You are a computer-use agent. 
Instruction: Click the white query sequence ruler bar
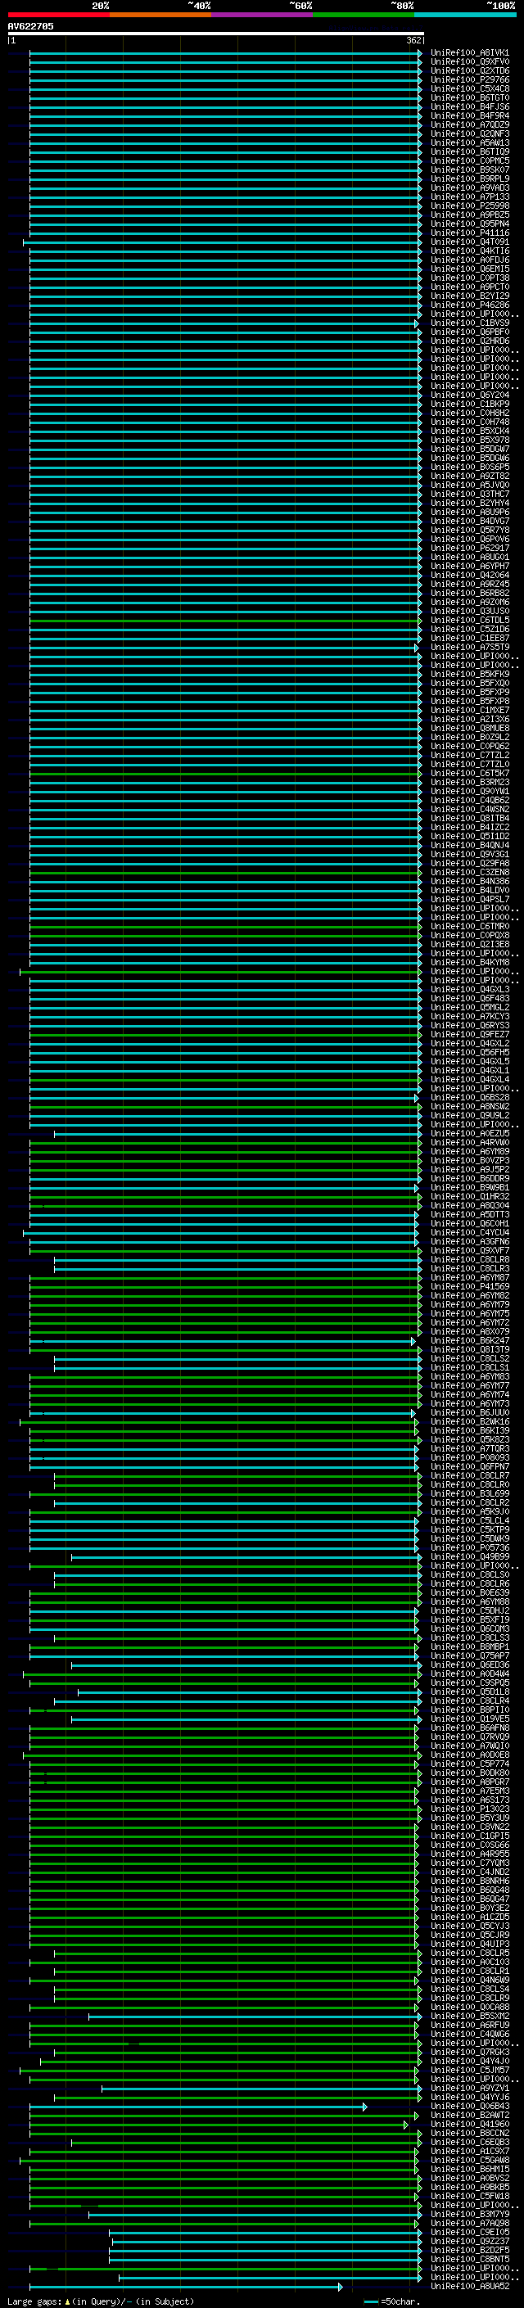tap(215, 34)
